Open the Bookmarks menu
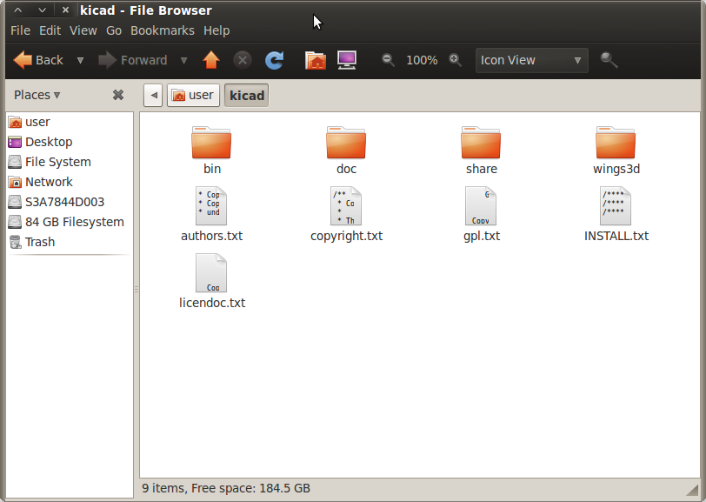Image resolution: width=706 pixels, height=502 pixels. tap(163, 30)
